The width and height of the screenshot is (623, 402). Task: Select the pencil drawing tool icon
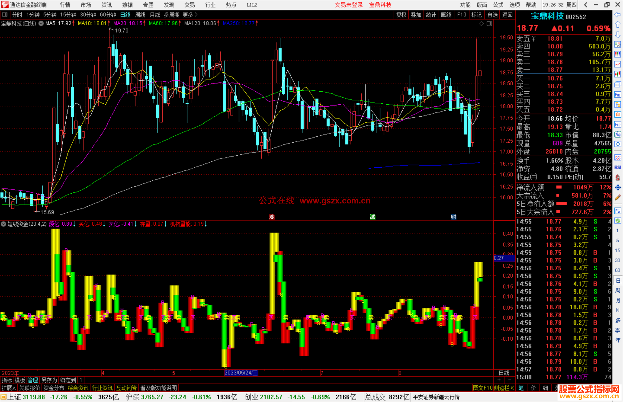[x=618, y=198]
